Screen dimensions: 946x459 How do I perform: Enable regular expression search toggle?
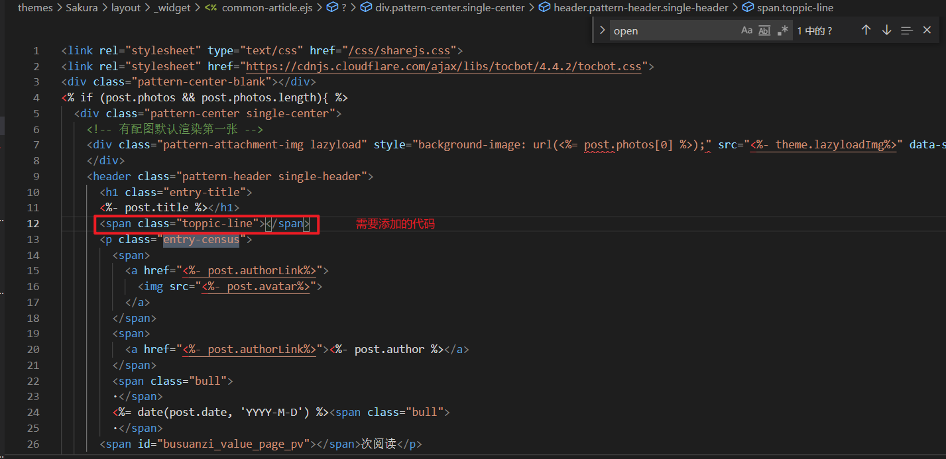(x=783, y=30)
